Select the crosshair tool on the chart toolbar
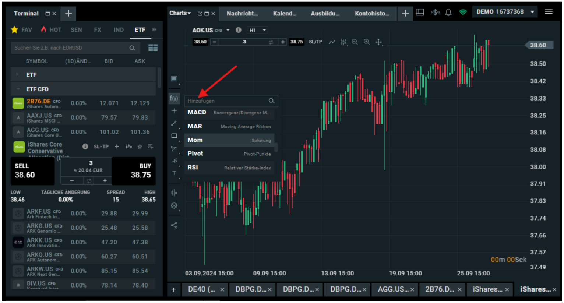This screenshot has width=564, height=303. click(174, 110)
